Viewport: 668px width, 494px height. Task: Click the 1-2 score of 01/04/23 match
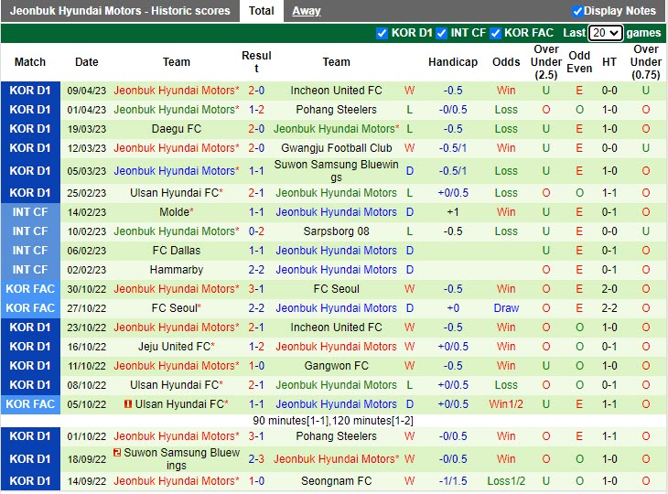click(x=256, y=110)
